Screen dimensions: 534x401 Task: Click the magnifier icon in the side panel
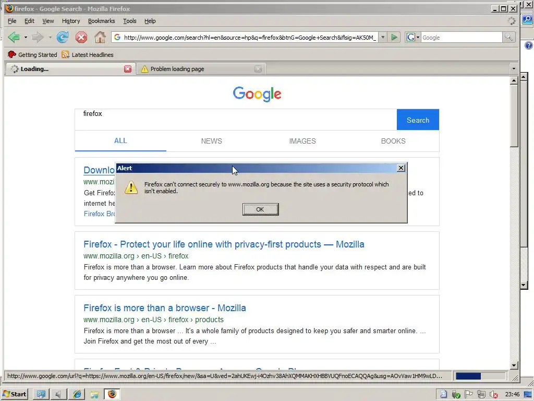[527, 19]
